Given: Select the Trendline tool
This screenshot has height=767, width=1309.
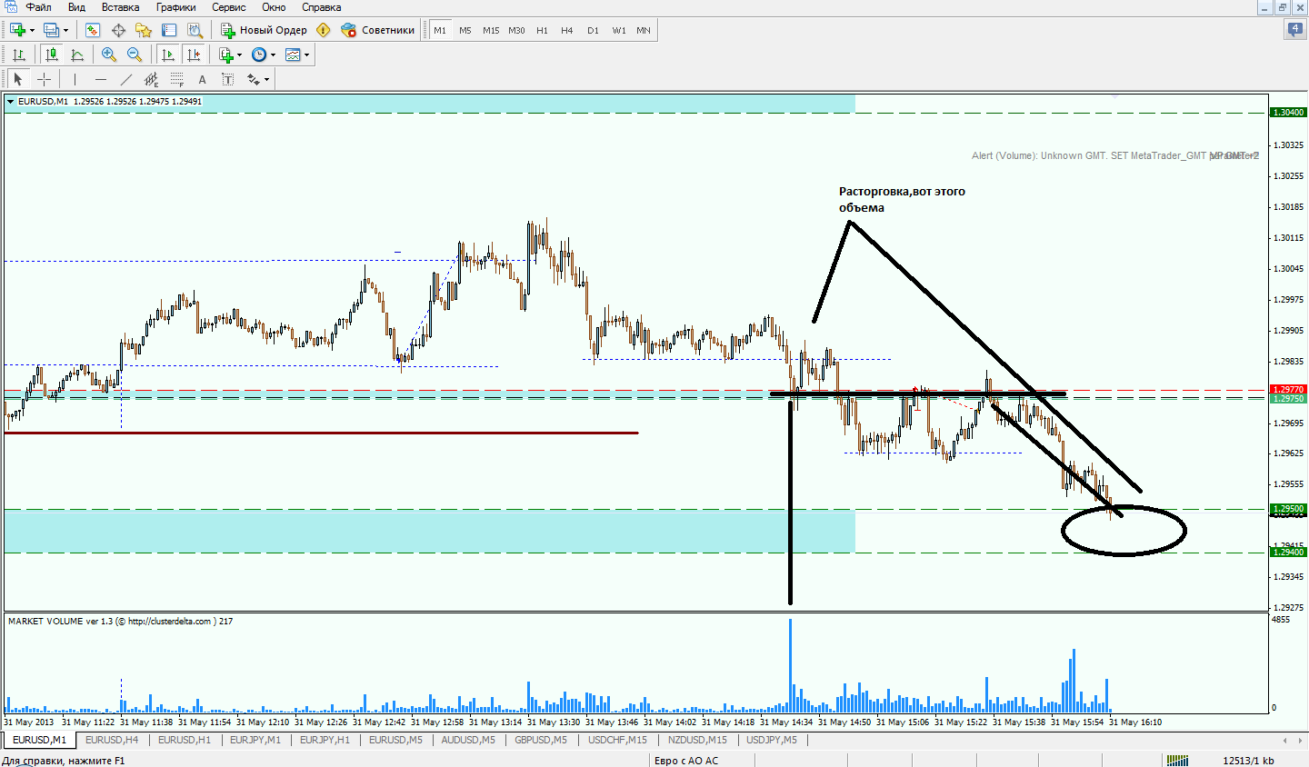Looking at the screenshot, I should (126, 79).
